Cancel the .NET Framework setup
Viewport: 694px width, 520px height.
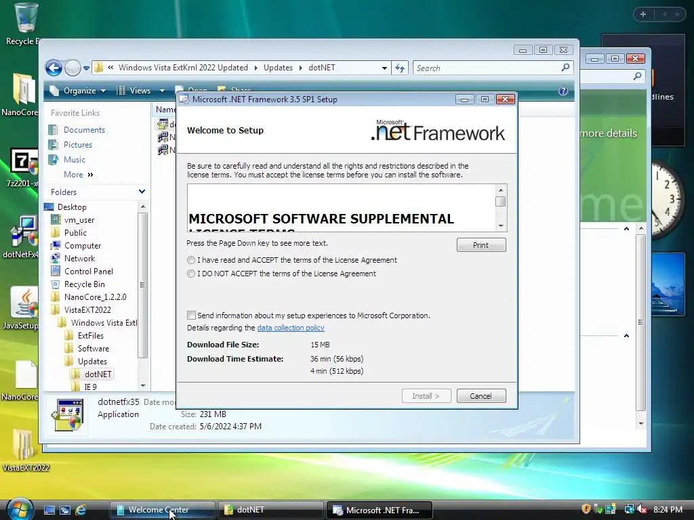481,395
